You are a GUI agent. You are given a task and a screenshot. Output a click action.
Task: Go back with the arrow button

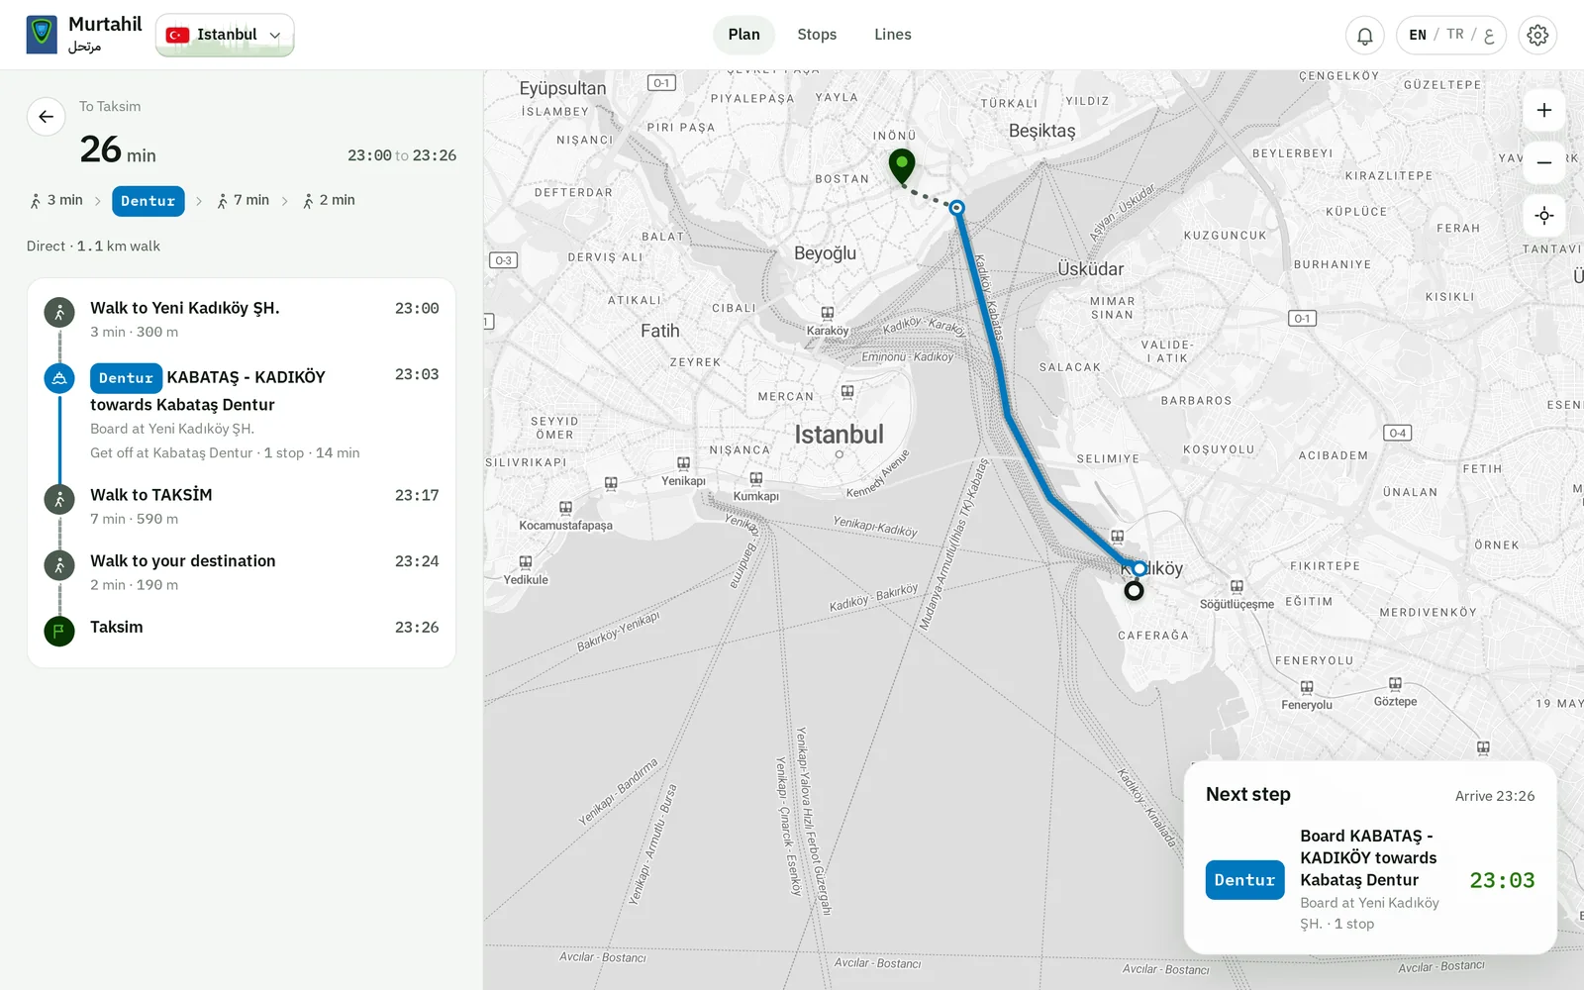47,117
